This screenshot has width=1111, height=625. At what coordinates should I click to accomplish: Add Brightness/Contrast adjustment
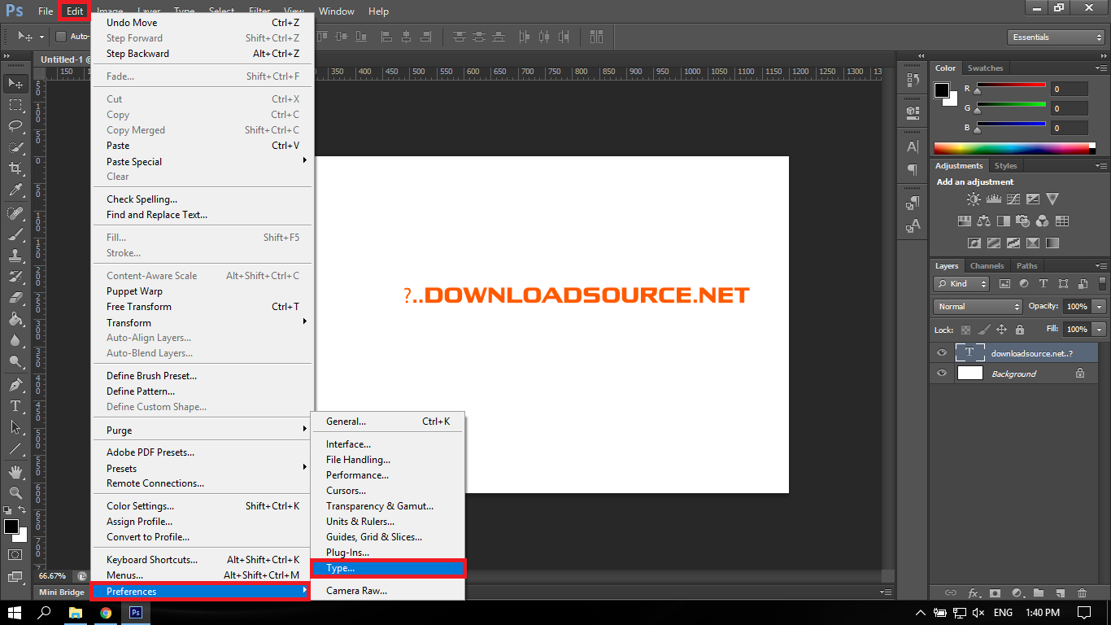tap(974, 199)
